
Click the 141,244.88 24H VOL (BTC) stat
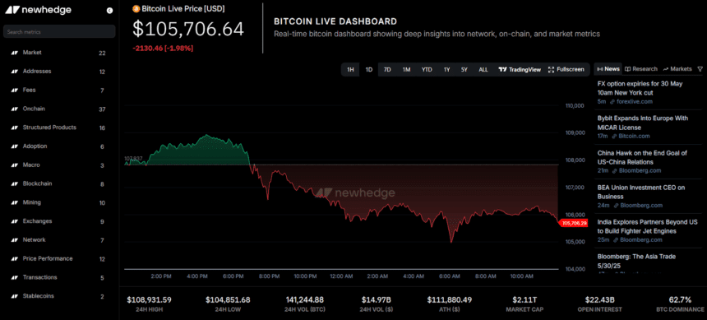pyautogui.click(x=305, y=304)
